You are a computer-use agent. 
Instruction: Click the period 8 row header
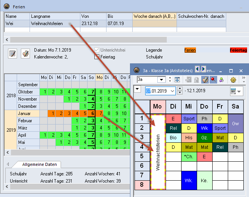142,185
